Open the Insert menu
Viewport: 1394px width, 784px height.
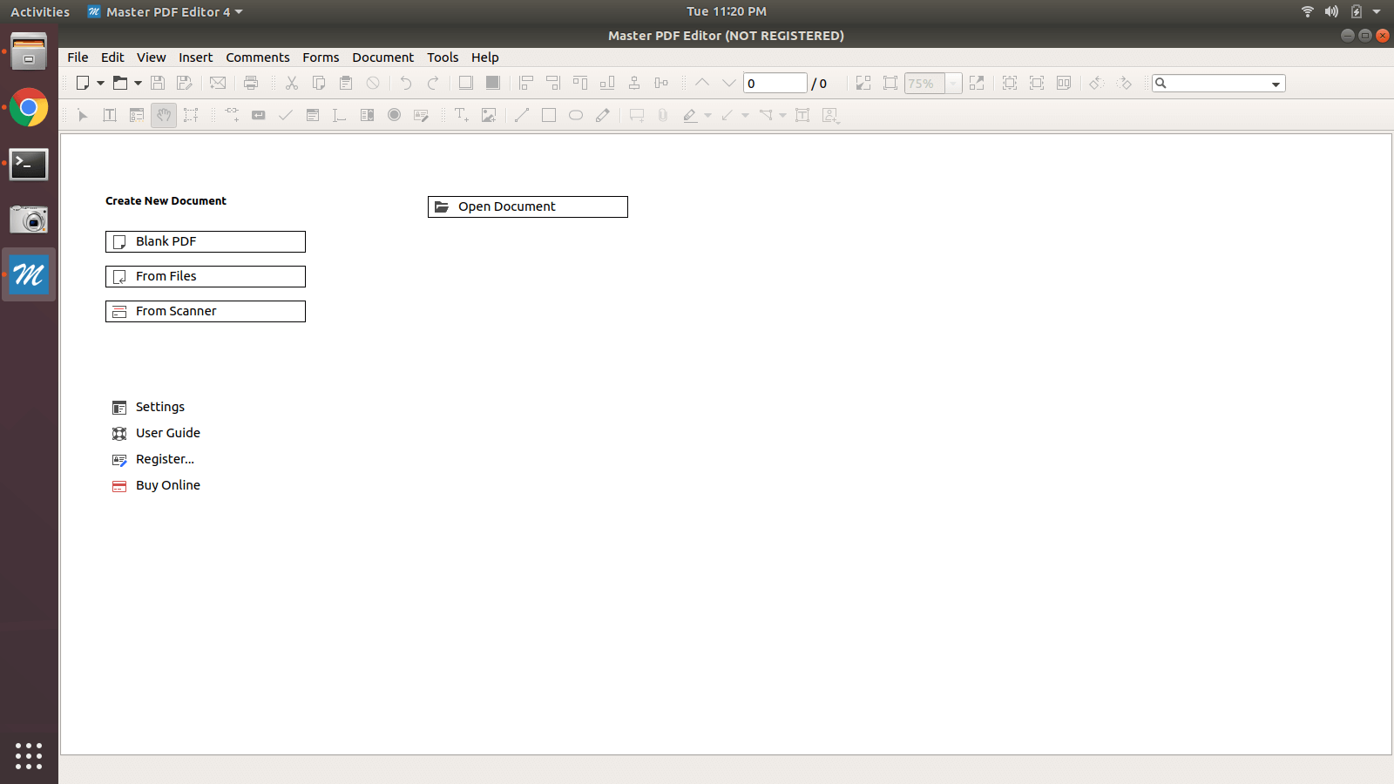(195, 57)
